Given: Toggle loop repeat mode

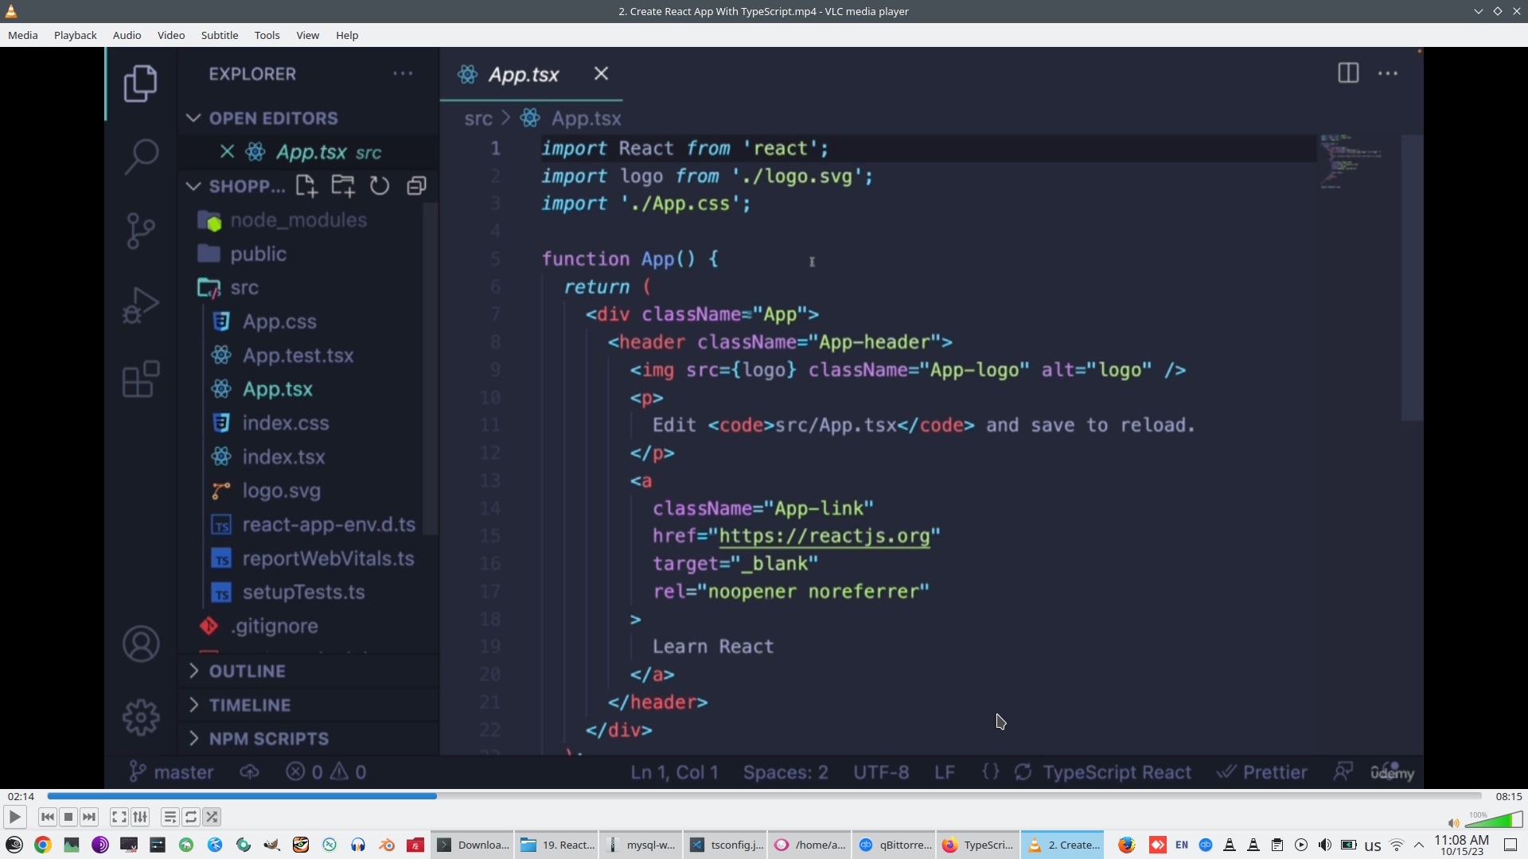Looking at the screenshot, I should (x=191, y=817).
